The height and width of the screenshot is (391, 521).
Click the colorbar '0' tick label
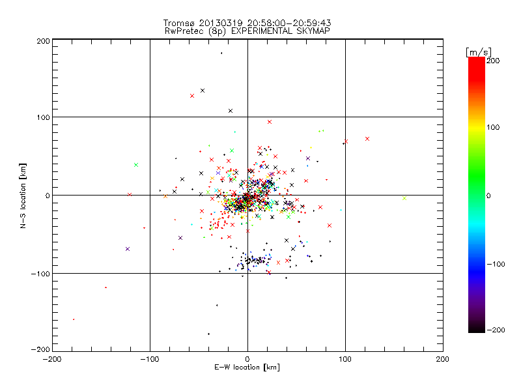tap(488, 196)
